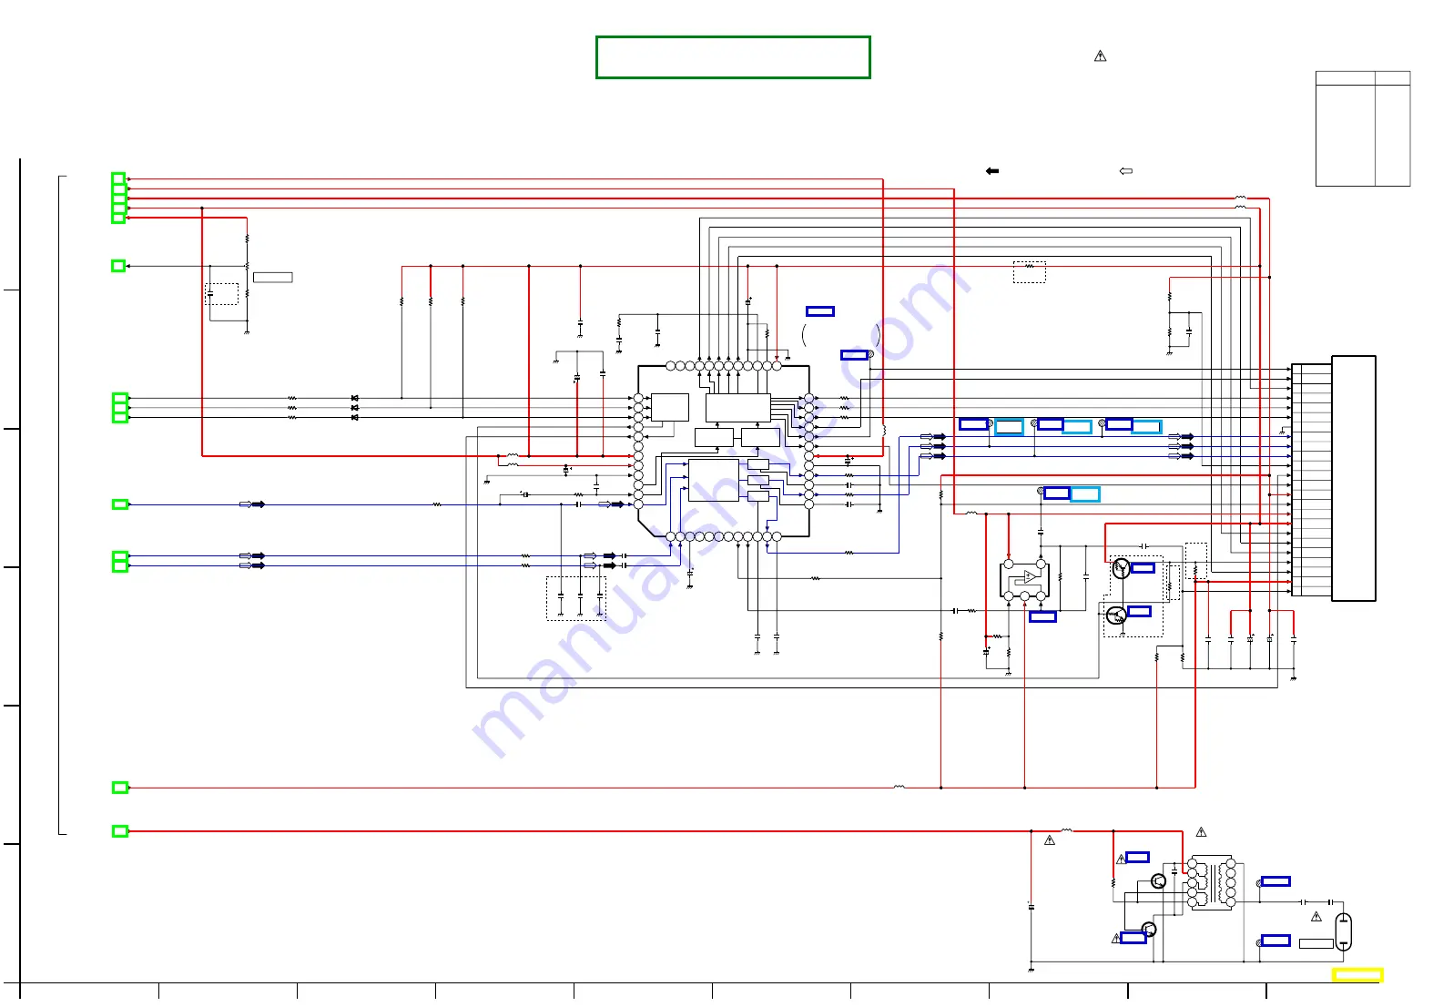Click the green-outlined title box at top center
The image size is (1433, 1007).
[733, 57]
